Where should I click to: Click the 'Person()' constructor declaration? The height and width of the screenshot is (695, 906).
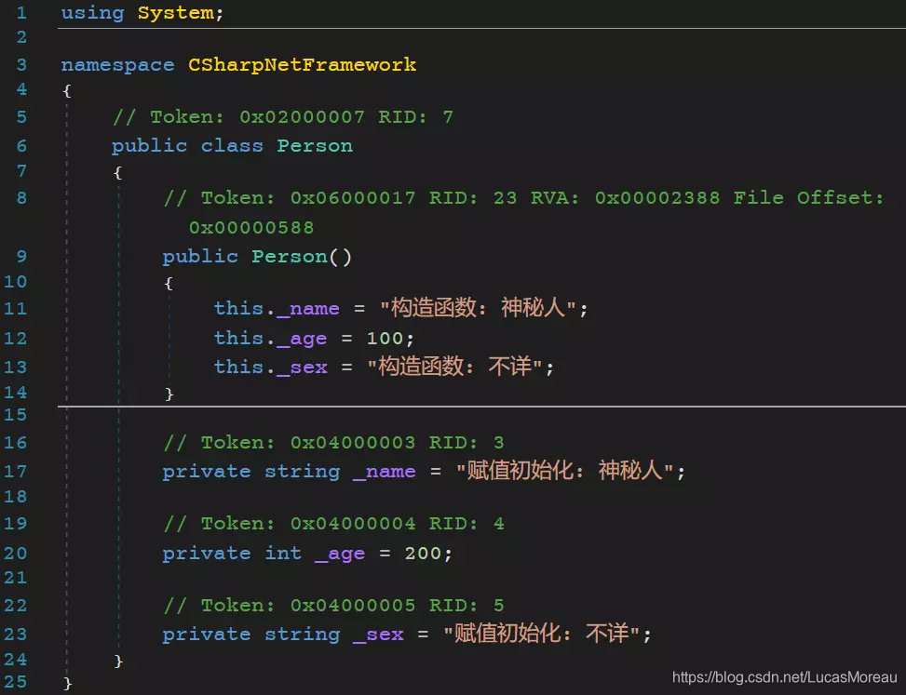tap(301, 256)
